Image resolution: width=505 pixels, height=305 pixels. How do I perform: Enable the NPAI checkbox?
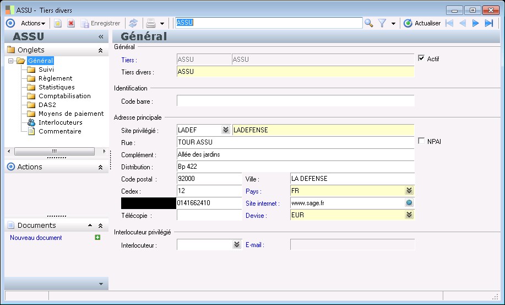click(422, 142)
